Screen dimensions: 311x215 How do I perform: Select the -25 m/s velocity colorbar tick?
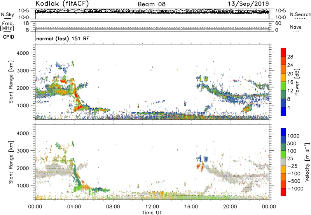coord(292,166)
